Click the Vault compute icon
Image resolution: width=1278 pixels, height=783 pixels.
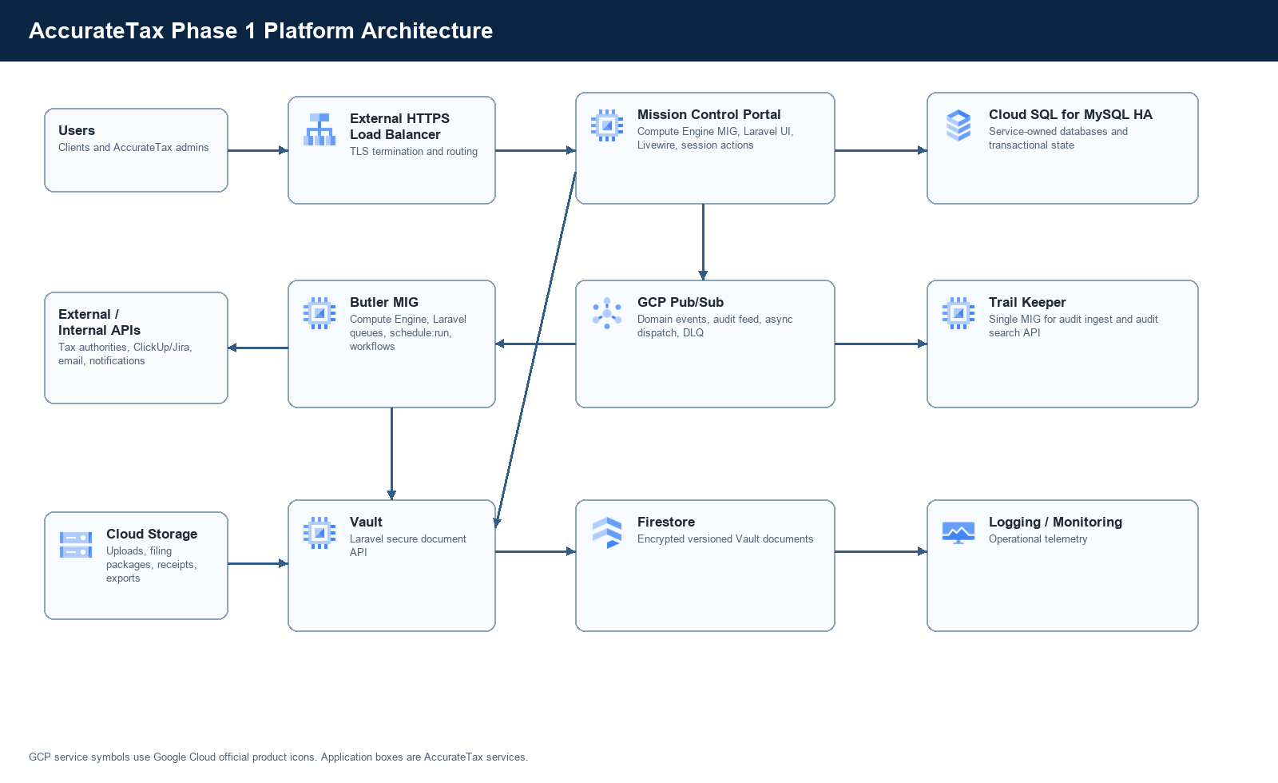[319, 533]
